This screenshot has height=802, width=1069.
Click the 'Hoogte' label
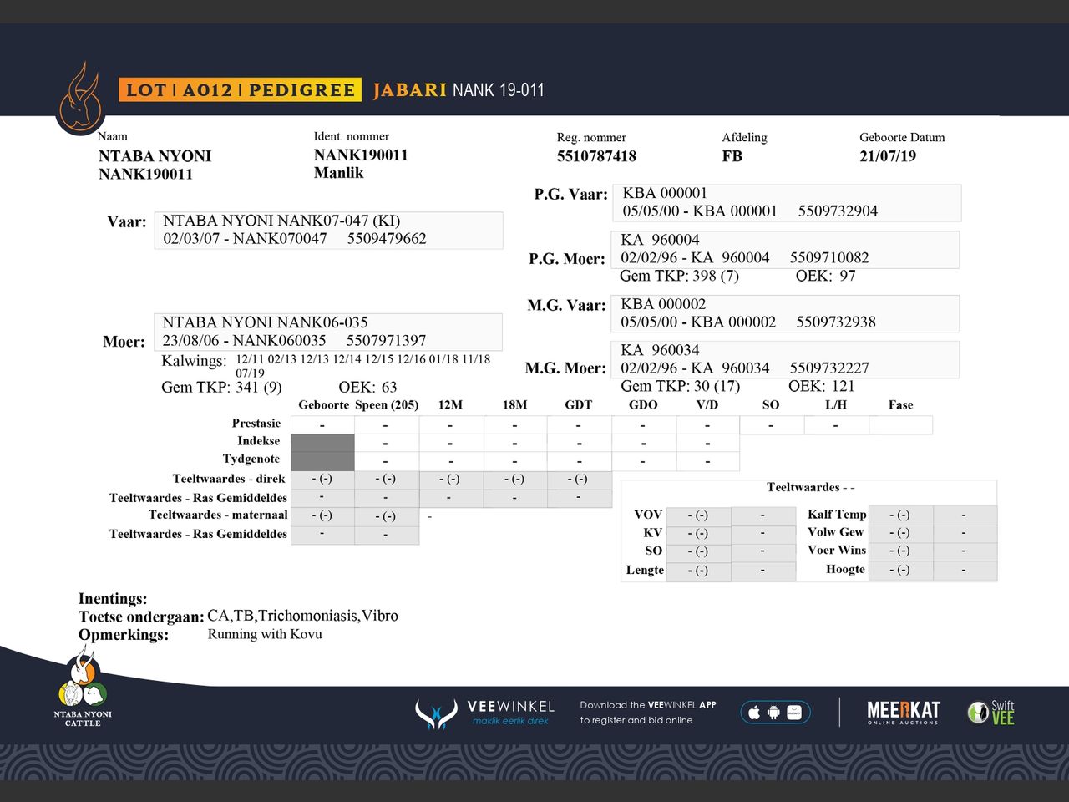click(x=845, y=570)
